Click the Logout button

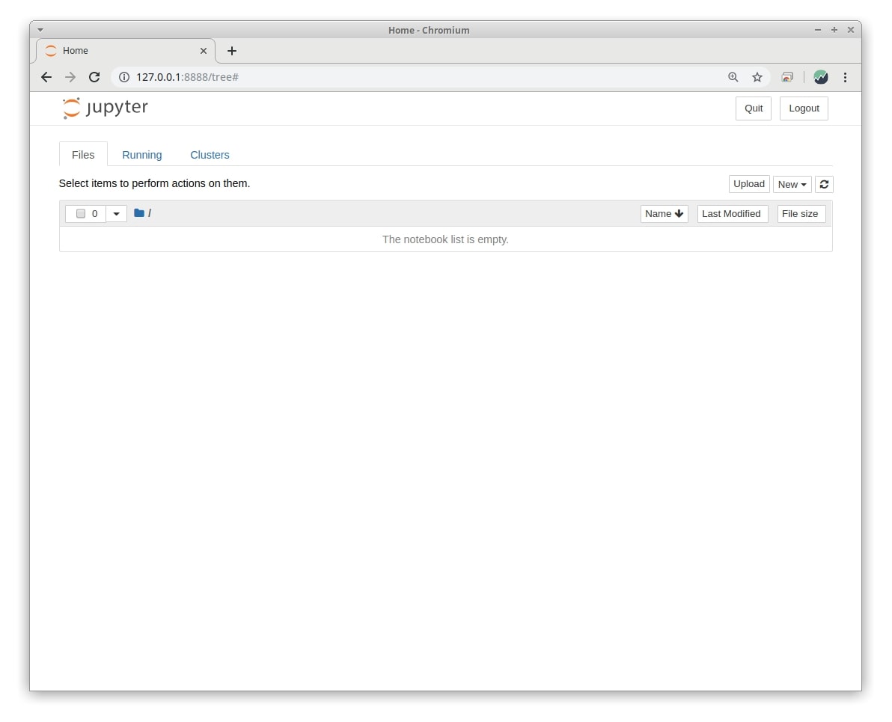804,108
